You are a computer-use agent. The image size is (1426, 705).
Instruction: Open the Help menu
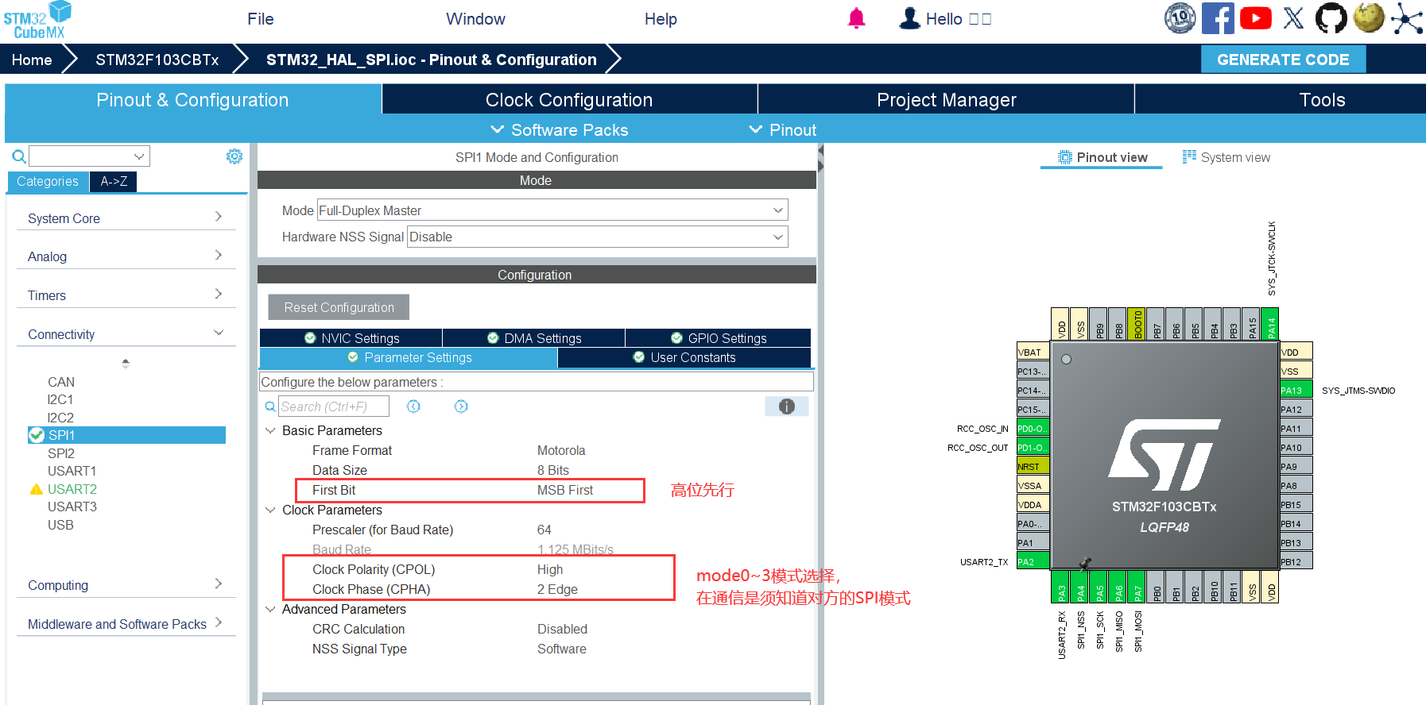point(661,19)
